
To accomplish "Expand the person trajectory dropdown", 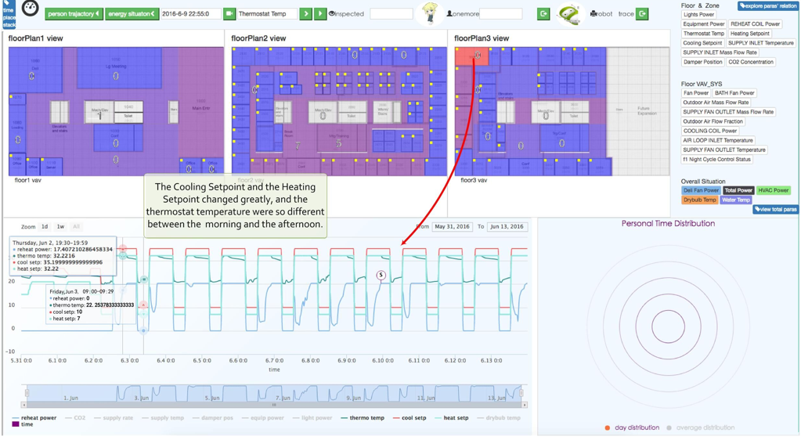I will click(x=74, y=14).
